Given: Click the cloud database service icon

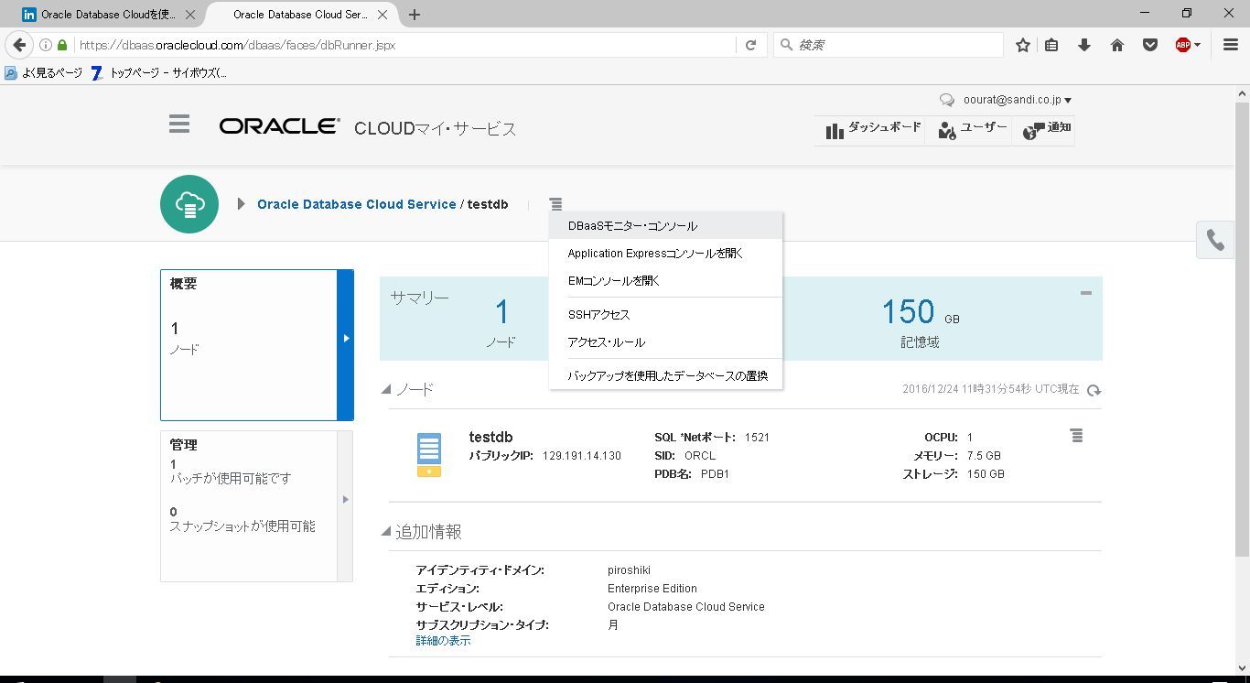Looking at the screenshot, I should [x=189, y=204].
